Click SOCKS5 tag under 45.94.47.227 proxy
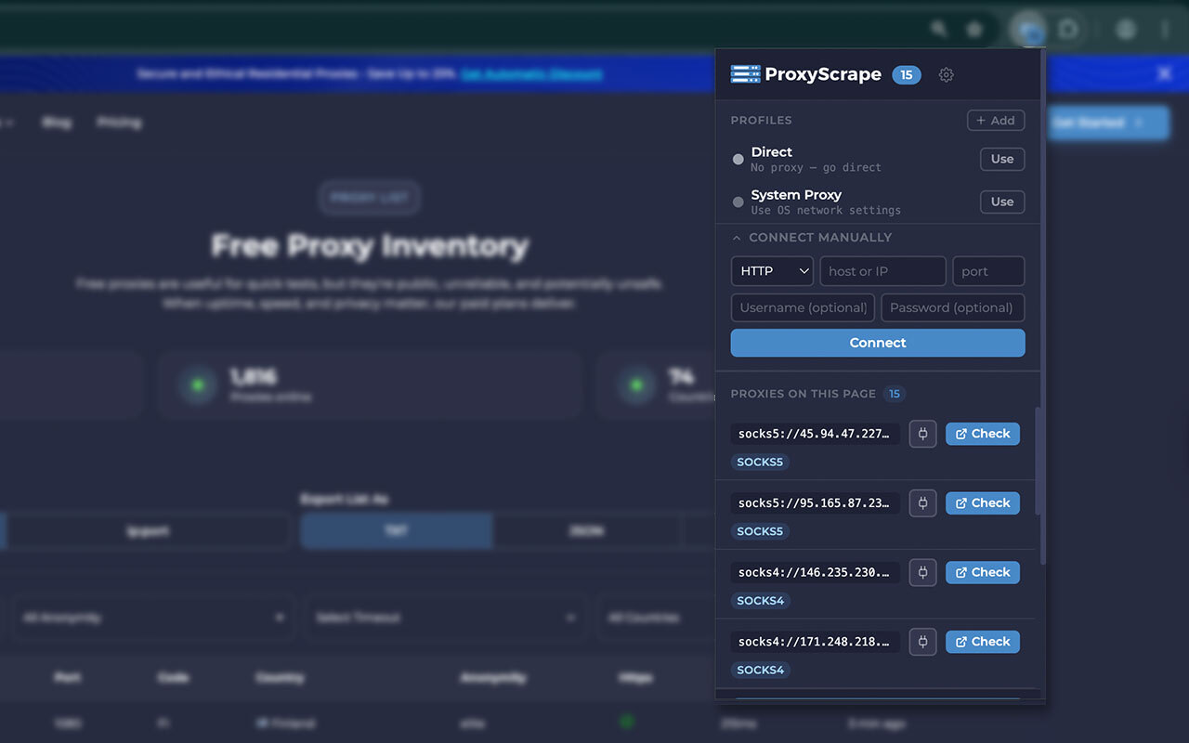The height and width of the screenshot is (743, 1189). (x=760, y=462)
